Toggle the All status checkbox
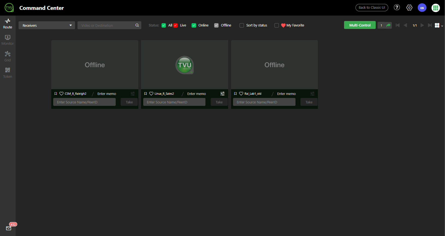 [x=164, y=25]
